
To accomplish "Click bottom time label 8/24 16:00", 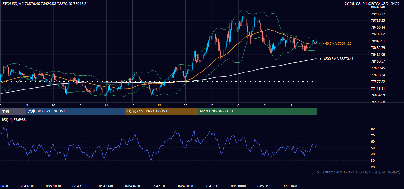I will coord(132,186).
